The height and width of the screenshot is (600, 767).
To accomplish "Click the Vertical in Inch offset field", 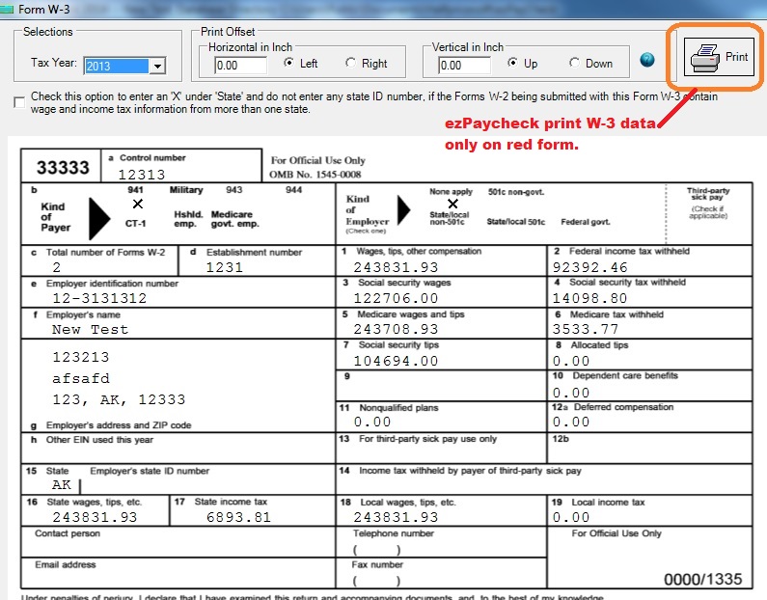I will coord(464,66).
